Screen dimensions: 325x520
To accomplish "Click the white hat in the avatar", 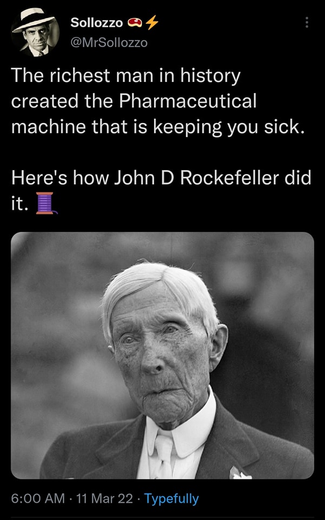I will [32, 19].
